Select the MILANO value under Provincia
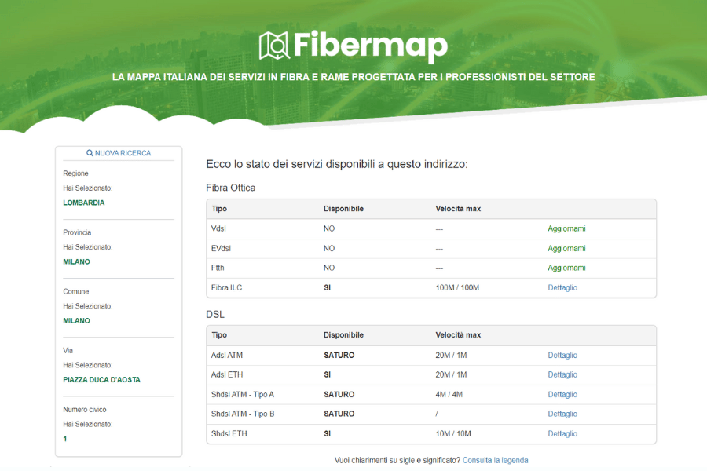707x471 pixels. tap(77, 262)
